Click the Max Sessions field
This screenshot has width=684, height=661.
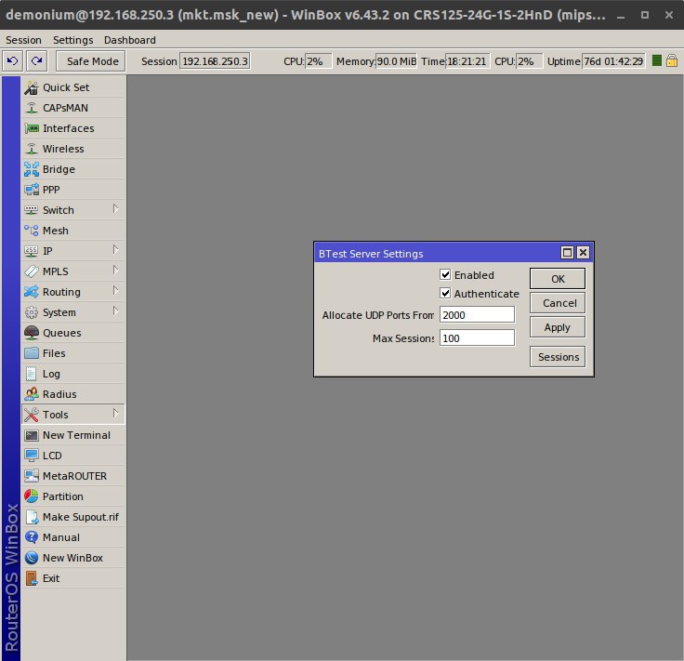click(477, 337)
